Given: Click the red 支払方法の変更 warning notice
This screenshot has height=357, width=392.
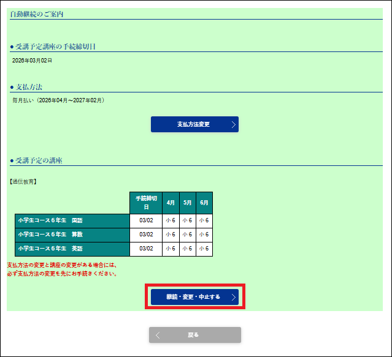Looking at the screenshot, I should coord(61,269).
